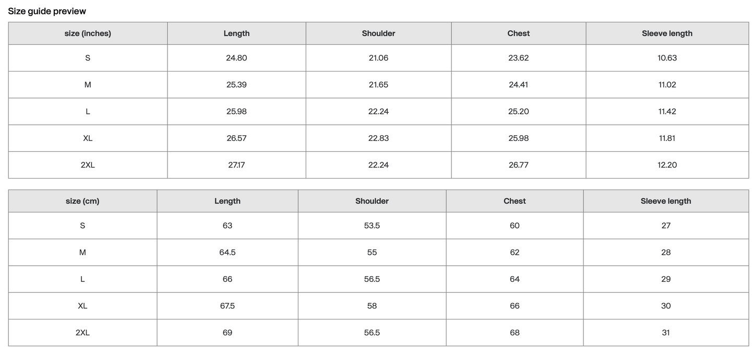
Task: Click the 11.81 sleeve length value
Action: pos(667,138)
